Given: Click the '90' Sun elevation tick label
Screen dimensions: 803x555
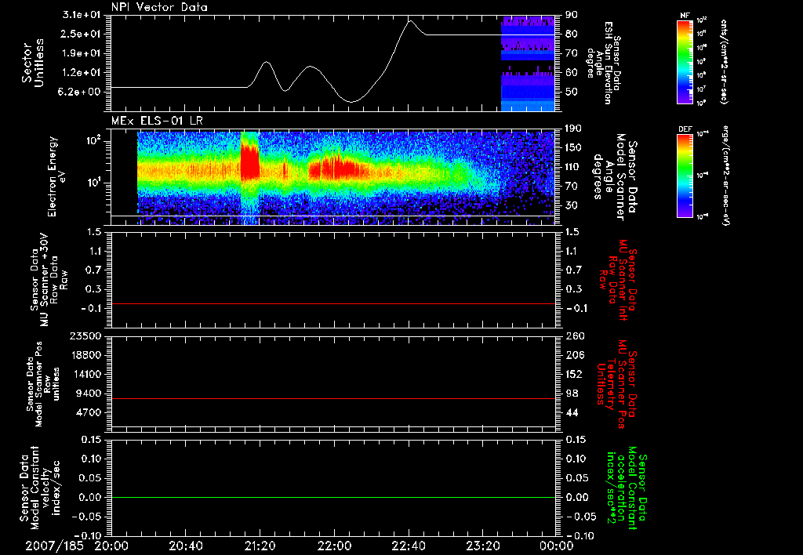Looking at the screenshot, I should point(572,15).
